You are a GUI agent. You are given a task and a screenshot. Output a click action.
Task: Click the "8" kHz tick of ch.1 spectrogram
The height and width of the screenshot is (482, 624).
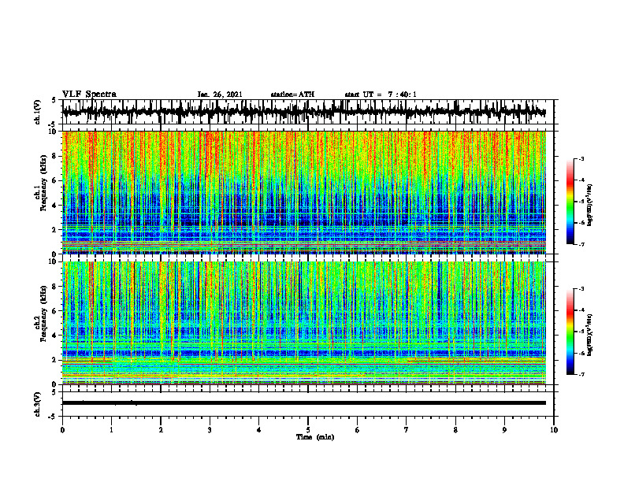tap(55, 156)
